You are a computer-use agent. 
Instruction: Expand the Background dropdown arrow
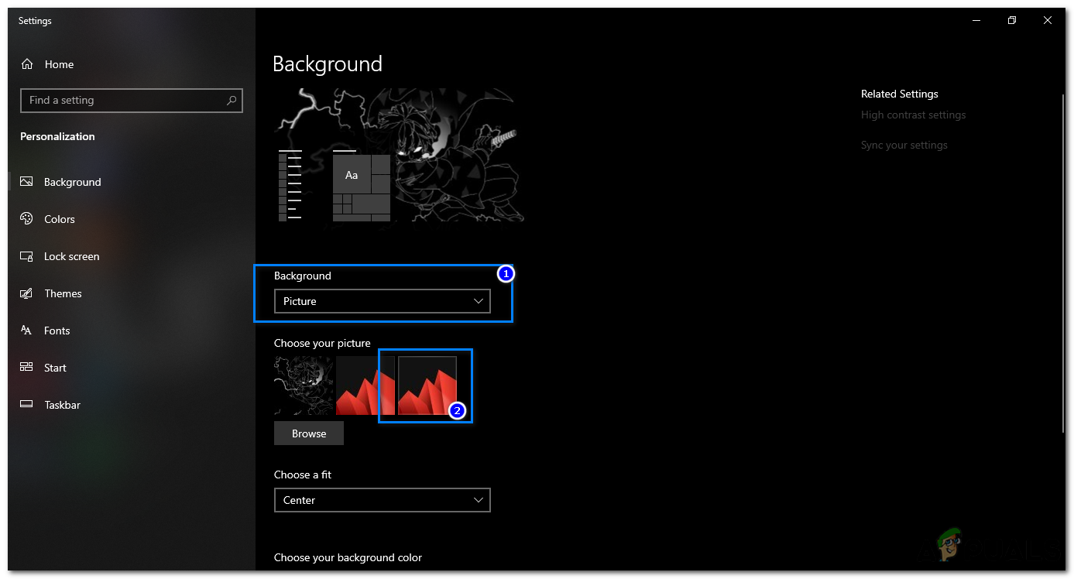tap(479, 301)
